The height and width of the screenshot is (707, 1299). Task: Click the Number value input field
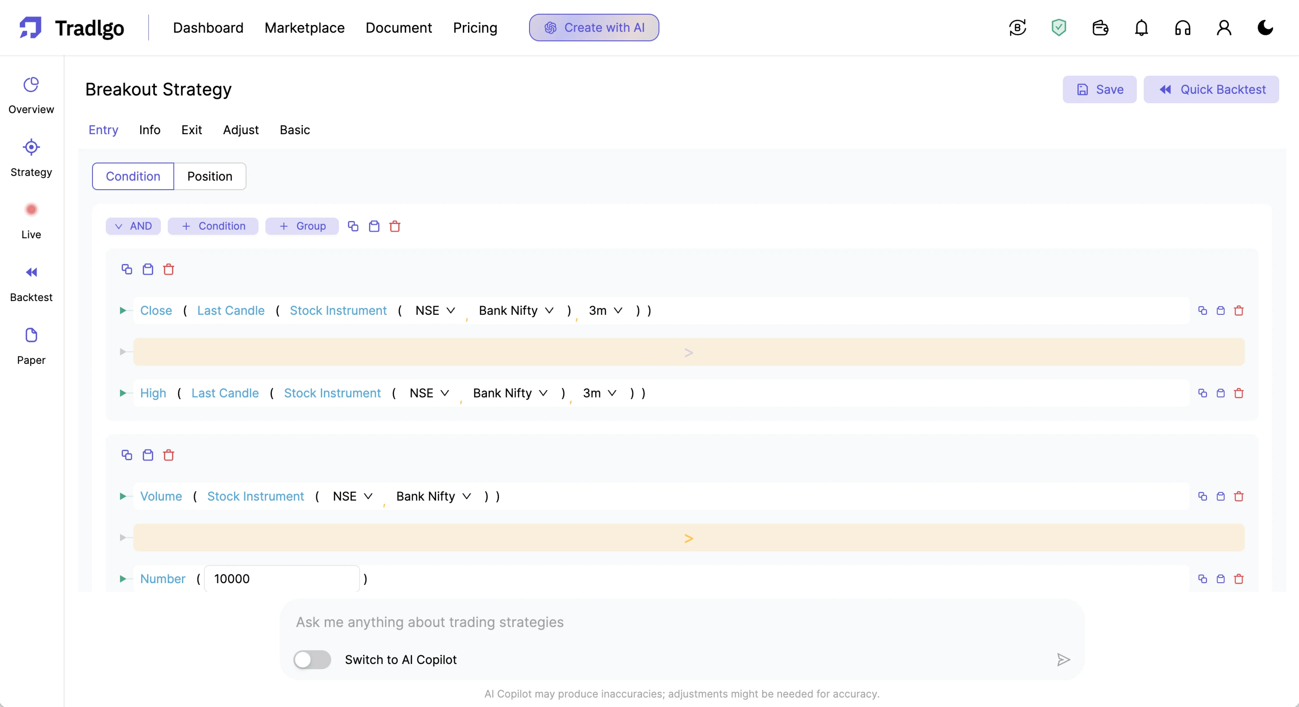281,579
